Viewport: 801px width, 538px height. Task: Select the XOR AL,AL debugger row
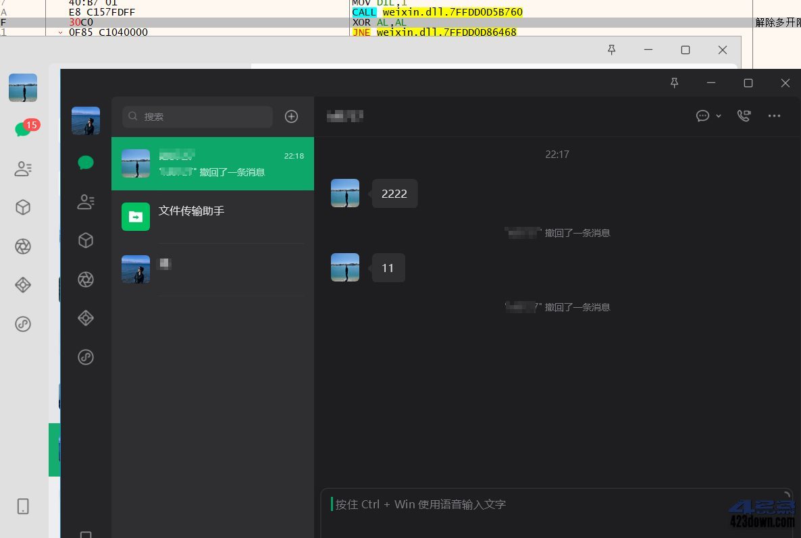(379, 22)
